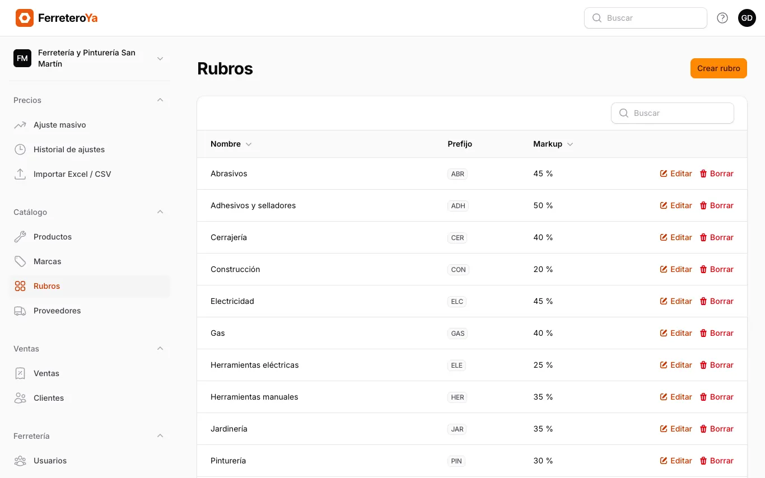This screenshot has height=478, width=765.
Task: Click the ELC prefix badge
Action: click(x=457, y=302)
